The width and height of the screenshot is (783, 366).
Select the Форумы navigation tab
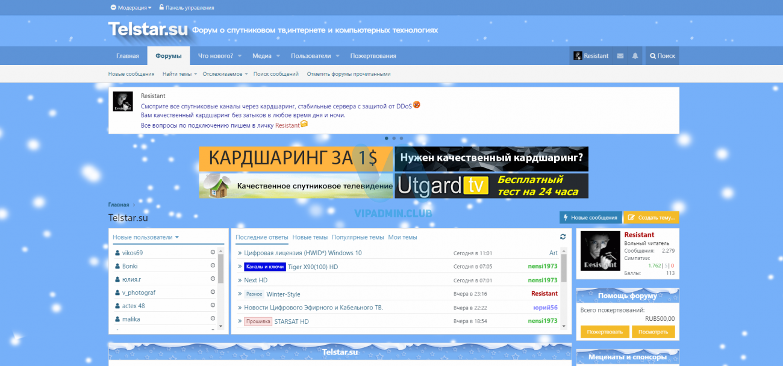[x=169, y=56]
